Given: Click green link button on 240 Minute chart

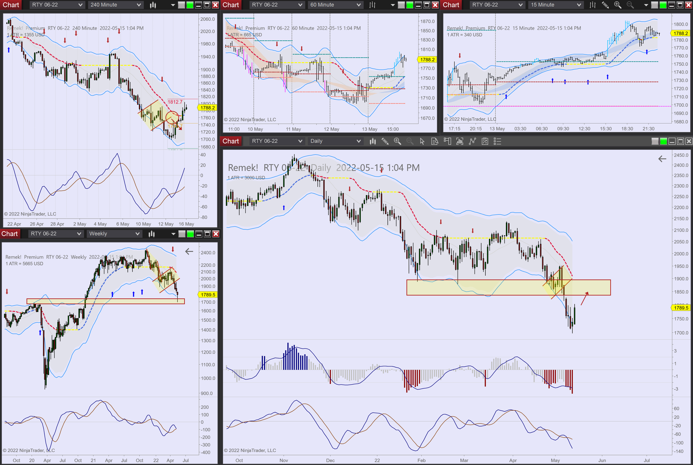Looking at the screenshot, I should click(x=190, y=5).
